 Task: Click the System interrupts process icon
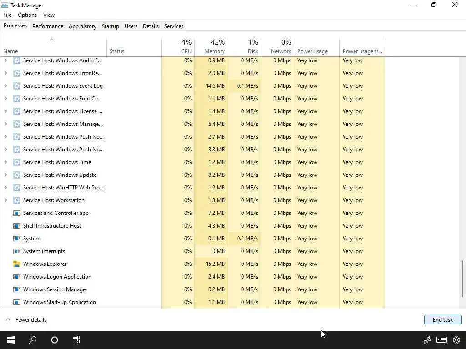tap(17, 251)
